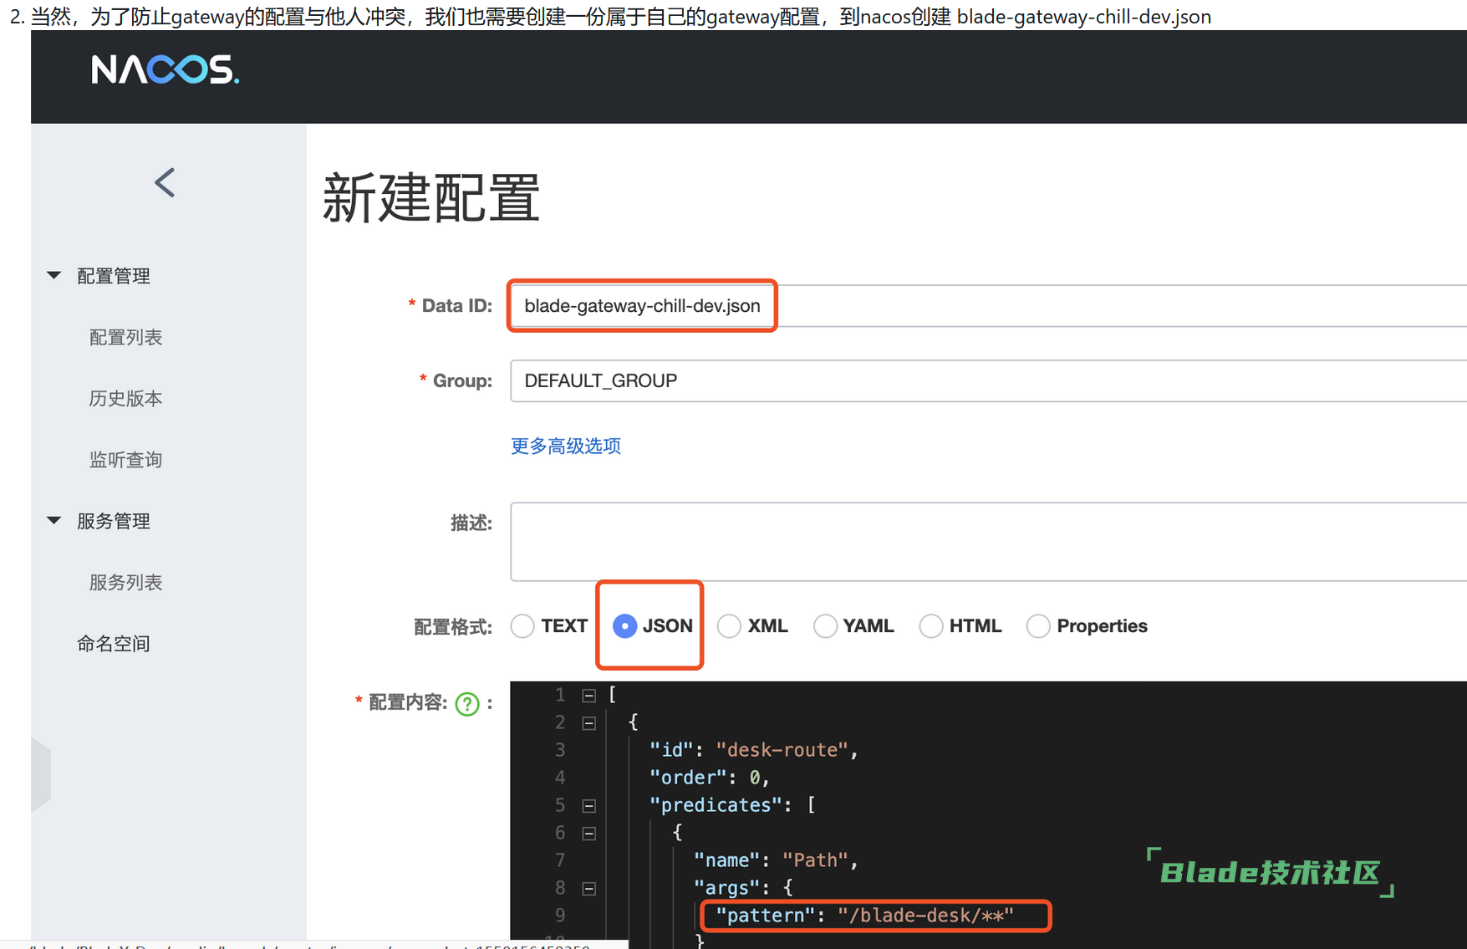The image size is (1467, 949).
Task: Select the TEXT format radio button
Action: [522, 626]
